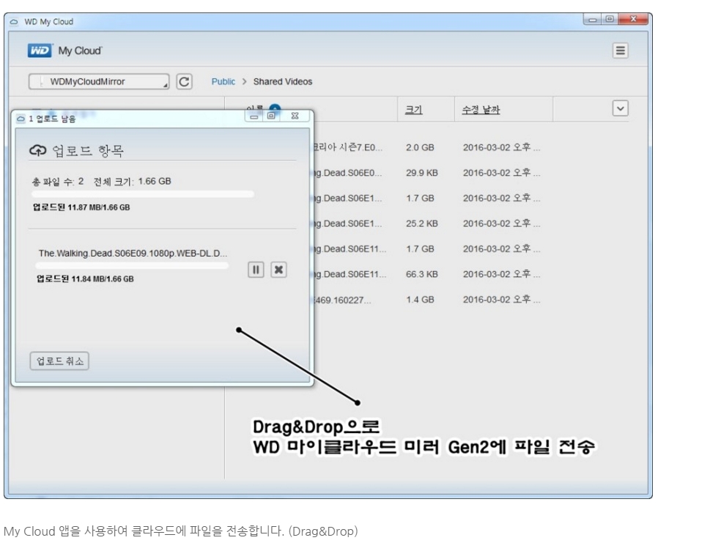Click the cloud upload icon beside 업로드 항목
Screen dimensions: 721x554
(37, 150)
